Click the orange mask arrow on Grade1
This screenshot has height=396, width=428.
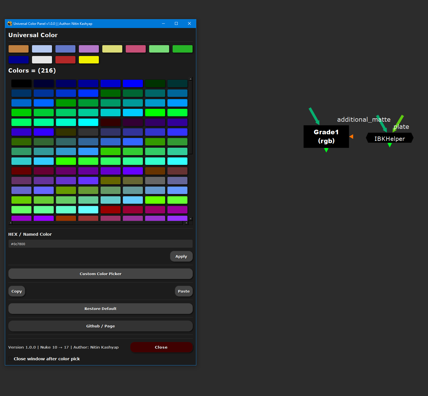pyautogui.click(x=351, y=137)
